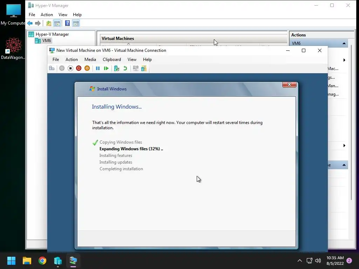The width and height of the screenshot is (359, 269).
Task: Click VM Connection taskbar icon
Action: [73, 261]
